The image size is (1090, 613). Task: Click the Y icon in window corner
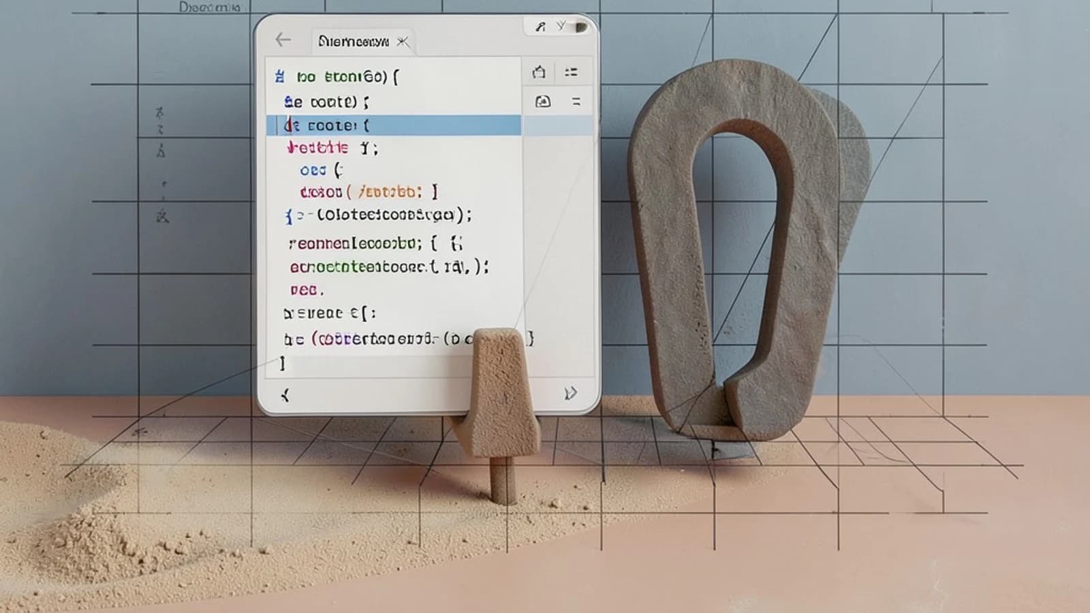click(561, 26)
